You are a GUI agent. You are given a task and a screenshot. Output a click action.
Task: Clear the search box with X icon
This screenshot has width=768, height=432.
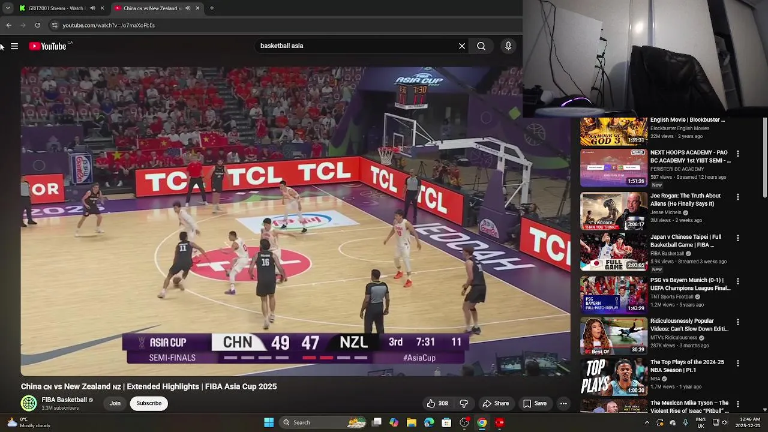pos(462,46)
